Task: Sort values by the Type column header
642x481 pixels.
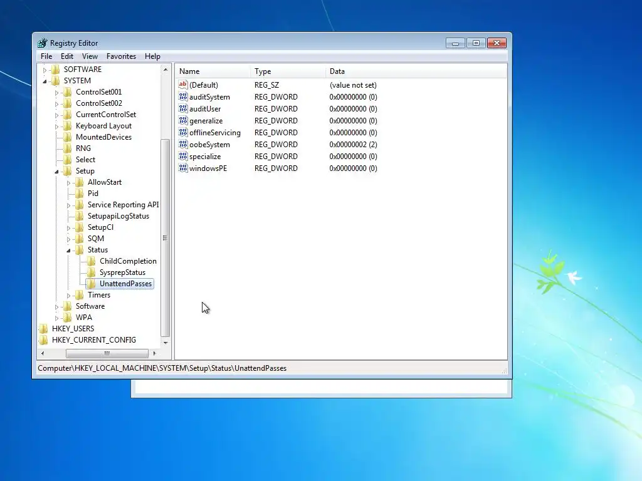Action: click(288, 71)
